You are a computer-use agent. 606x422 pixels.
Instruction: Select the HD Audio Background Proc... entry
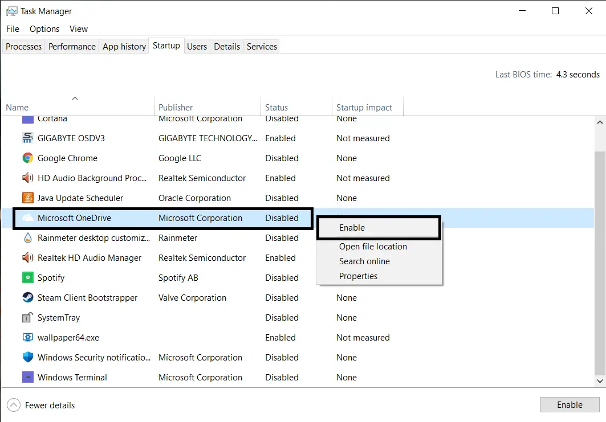[92, 178]
